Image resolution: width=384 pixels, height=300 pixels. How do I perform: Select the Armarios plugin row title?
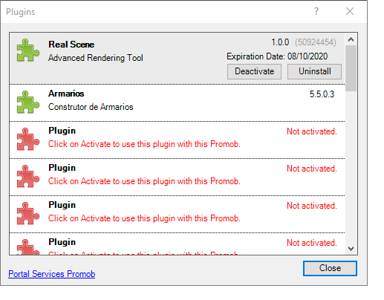[66, 94]
